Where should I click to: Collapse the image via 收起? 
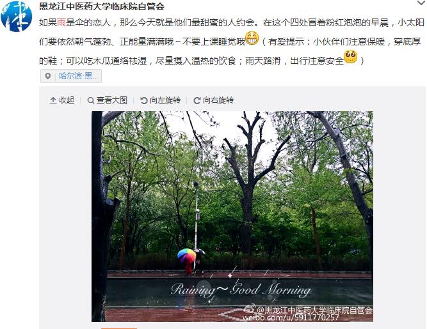(62, 100)
